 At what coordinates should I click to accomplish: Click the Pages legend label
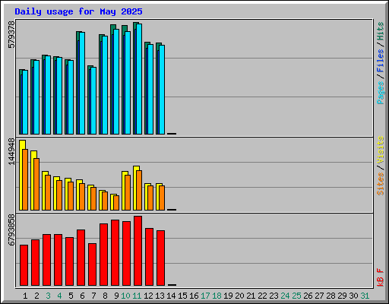pos(381,93)
